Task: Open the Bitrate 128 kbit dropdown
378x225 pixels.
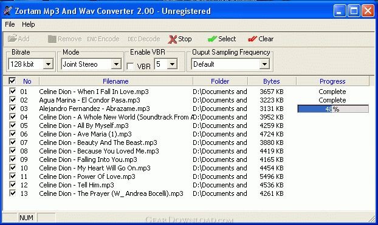Action: pyautogui.click(x=48, y=64)
